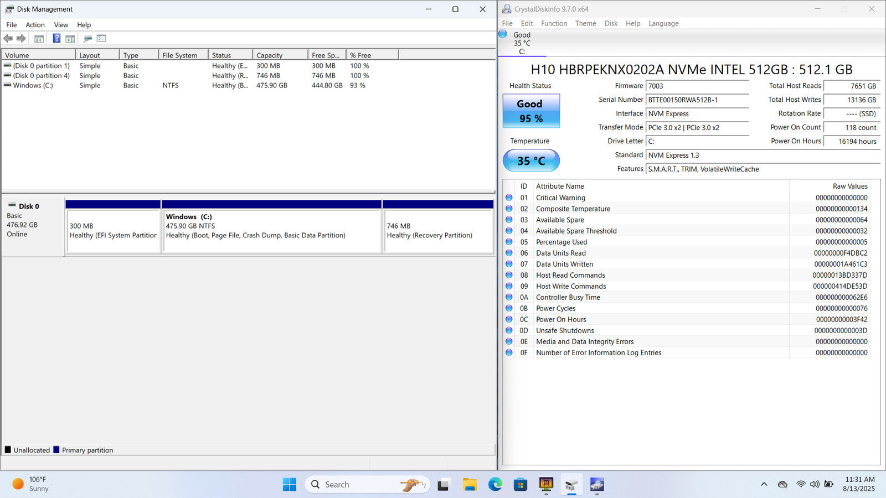Open the Function menu in CrystalDiskInfo

pos(554,23)
